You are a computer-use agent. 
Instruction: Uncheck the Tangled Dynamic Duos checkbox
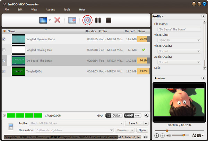tap(4, 39)
